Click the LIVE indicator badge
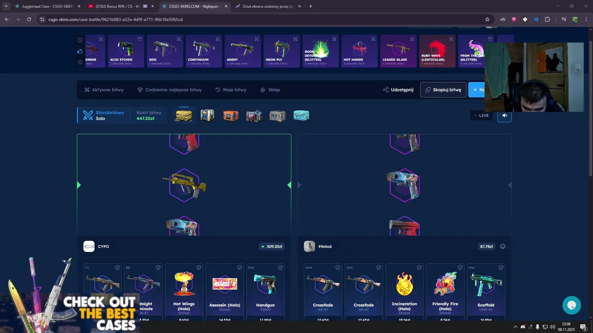Viewport: 593px width, 333px height. pyautogui.click(x=481, y=116)
